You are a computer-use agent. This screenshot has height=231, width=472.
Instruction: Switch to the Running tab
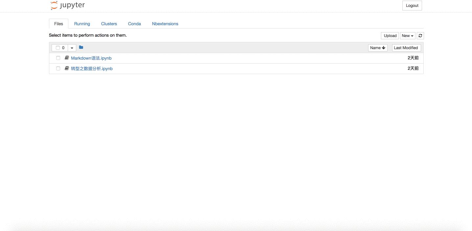coord(82,24)
